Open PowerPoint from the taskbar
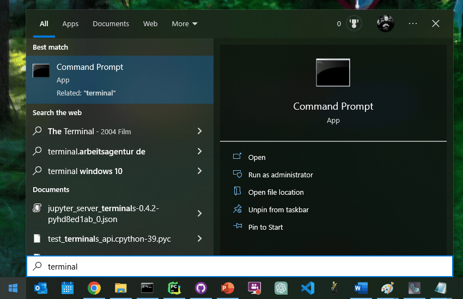This screenshot has height=299, width=463. [x=228, y=288]
